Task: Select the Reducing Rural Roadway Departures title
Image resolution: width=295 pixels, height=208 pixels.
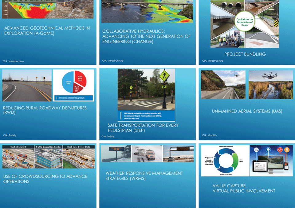Action: [45, 110]
